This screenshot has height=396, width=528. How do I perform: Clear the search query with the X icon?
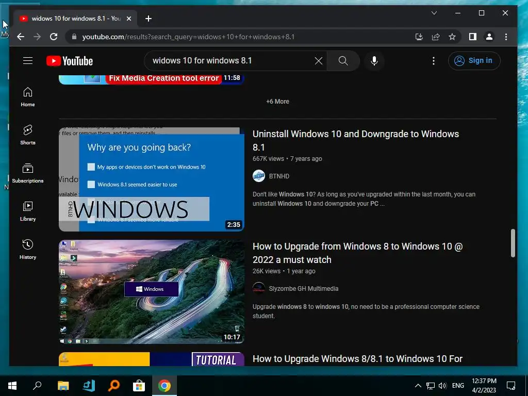click(319, 61)
